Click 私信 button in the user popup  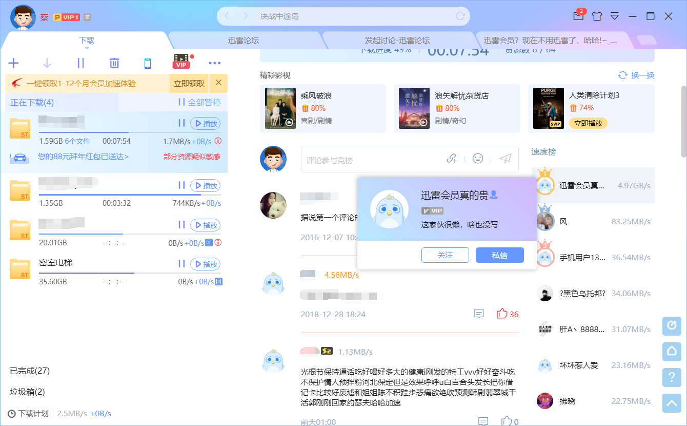pyautogui.click(x=500, y=255)
